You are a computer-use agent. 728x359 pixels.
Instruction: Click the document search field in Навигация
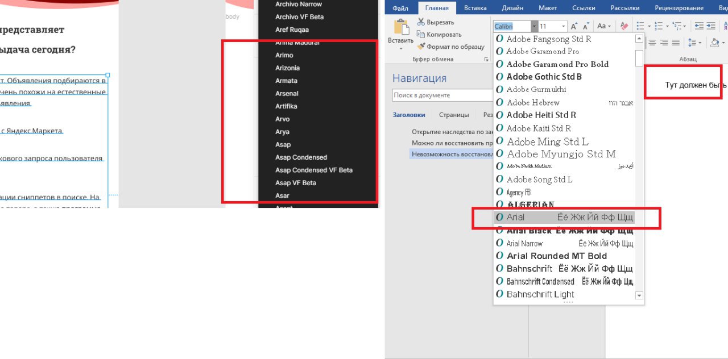(x=443, y=95)
